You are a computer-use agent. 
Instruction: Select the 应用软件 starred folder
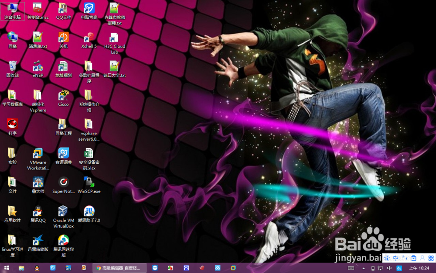point(13,214)
